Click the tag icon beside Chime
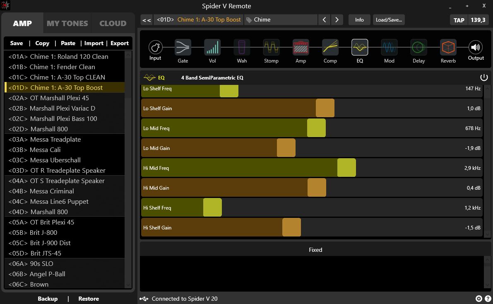This screenshot has width=493, height=304. coord(249,20)
